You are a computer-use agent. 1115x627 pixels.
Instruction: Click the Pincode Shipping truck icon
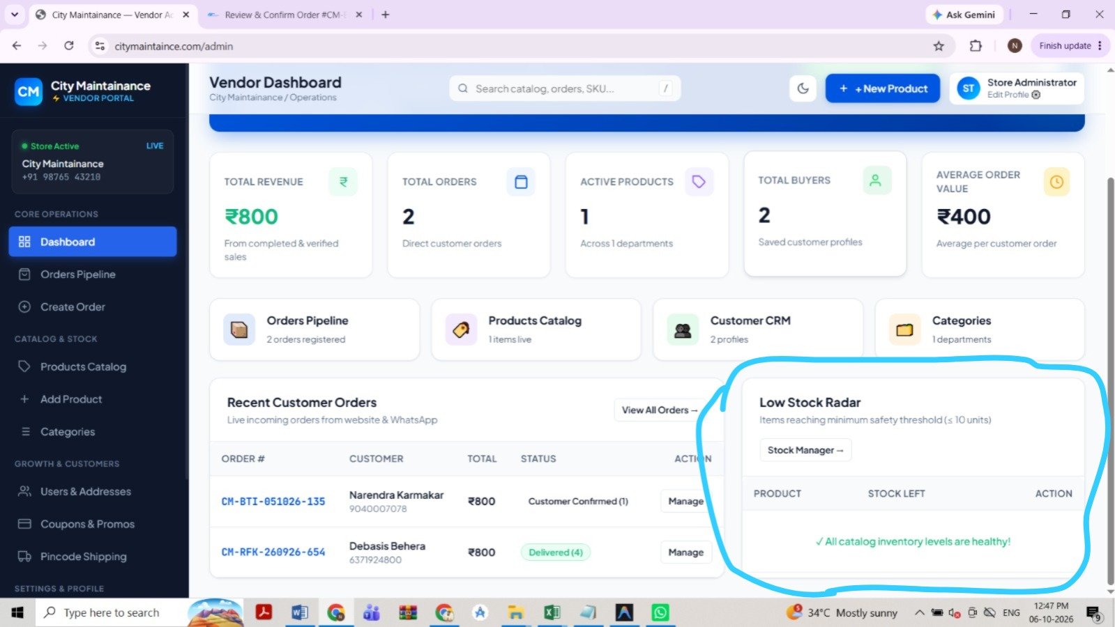[x=24, y=557]
